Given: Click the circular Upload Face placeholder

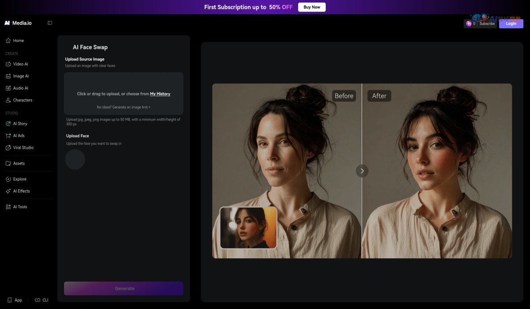Looking at the screenshot, I should (75, 159).
